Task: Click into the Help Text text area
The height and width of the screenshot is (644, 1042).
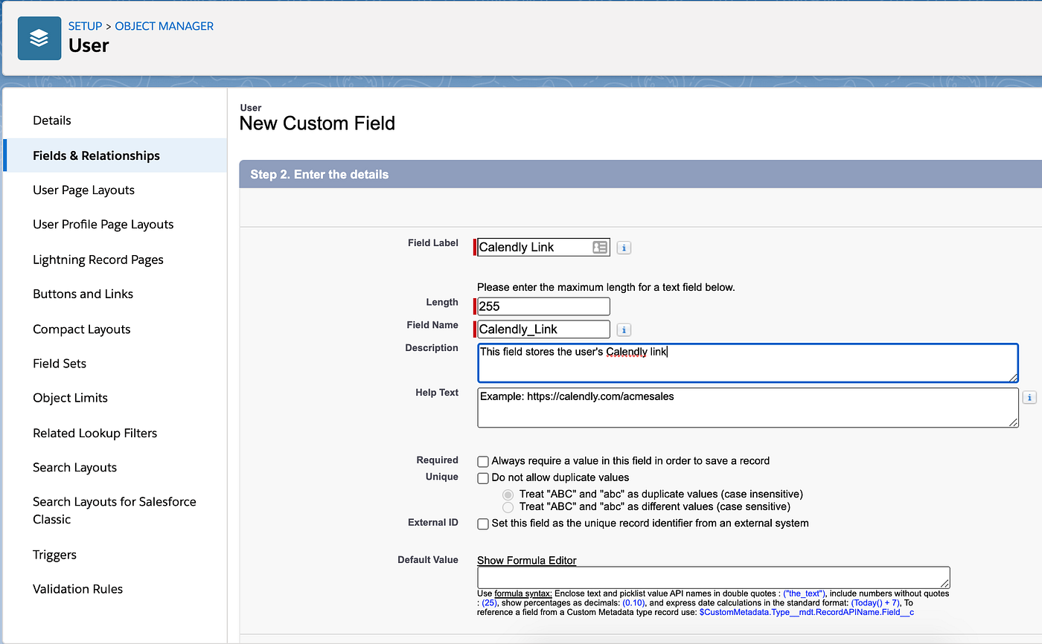Action: tap(747, 408)
